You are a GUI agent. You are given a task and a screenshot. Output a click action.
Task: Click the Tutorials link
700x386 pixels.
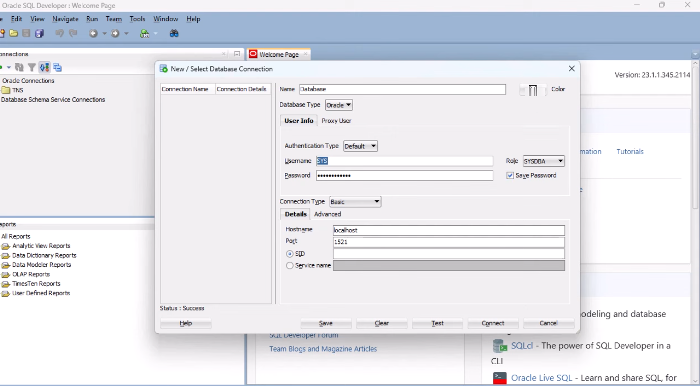point(629,151)
